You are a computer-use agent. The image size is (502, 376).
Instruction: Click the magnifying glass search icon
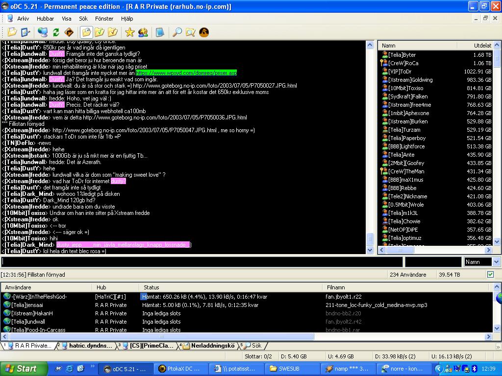177,32
